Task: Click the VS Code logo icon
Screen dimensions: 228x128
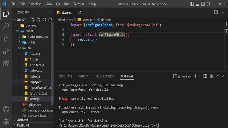Action: pos(4,4)
